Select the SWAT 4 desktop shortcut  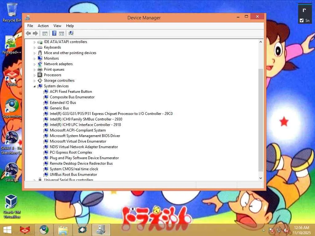(12, 172)
